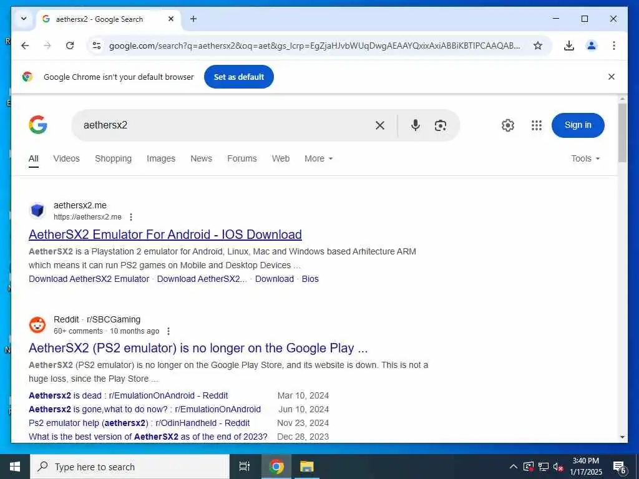Image resolution: width=639 pixels, height=479 pixels.
Task: View site information icon in address bar
Action: [97, 46]
